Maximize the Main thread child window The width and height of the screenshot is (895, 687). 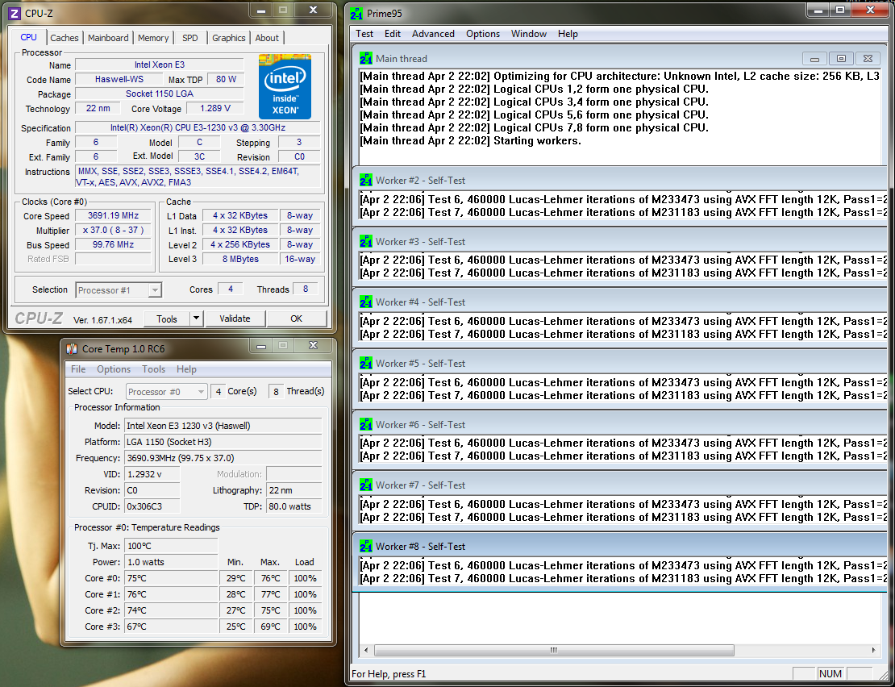point(841,59)
